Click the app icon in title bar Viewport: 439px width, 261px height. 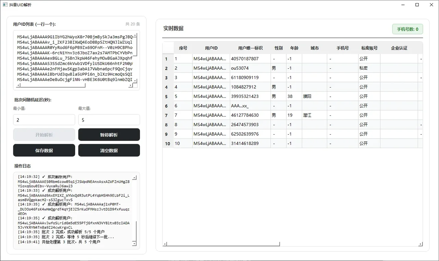(5, 5)
